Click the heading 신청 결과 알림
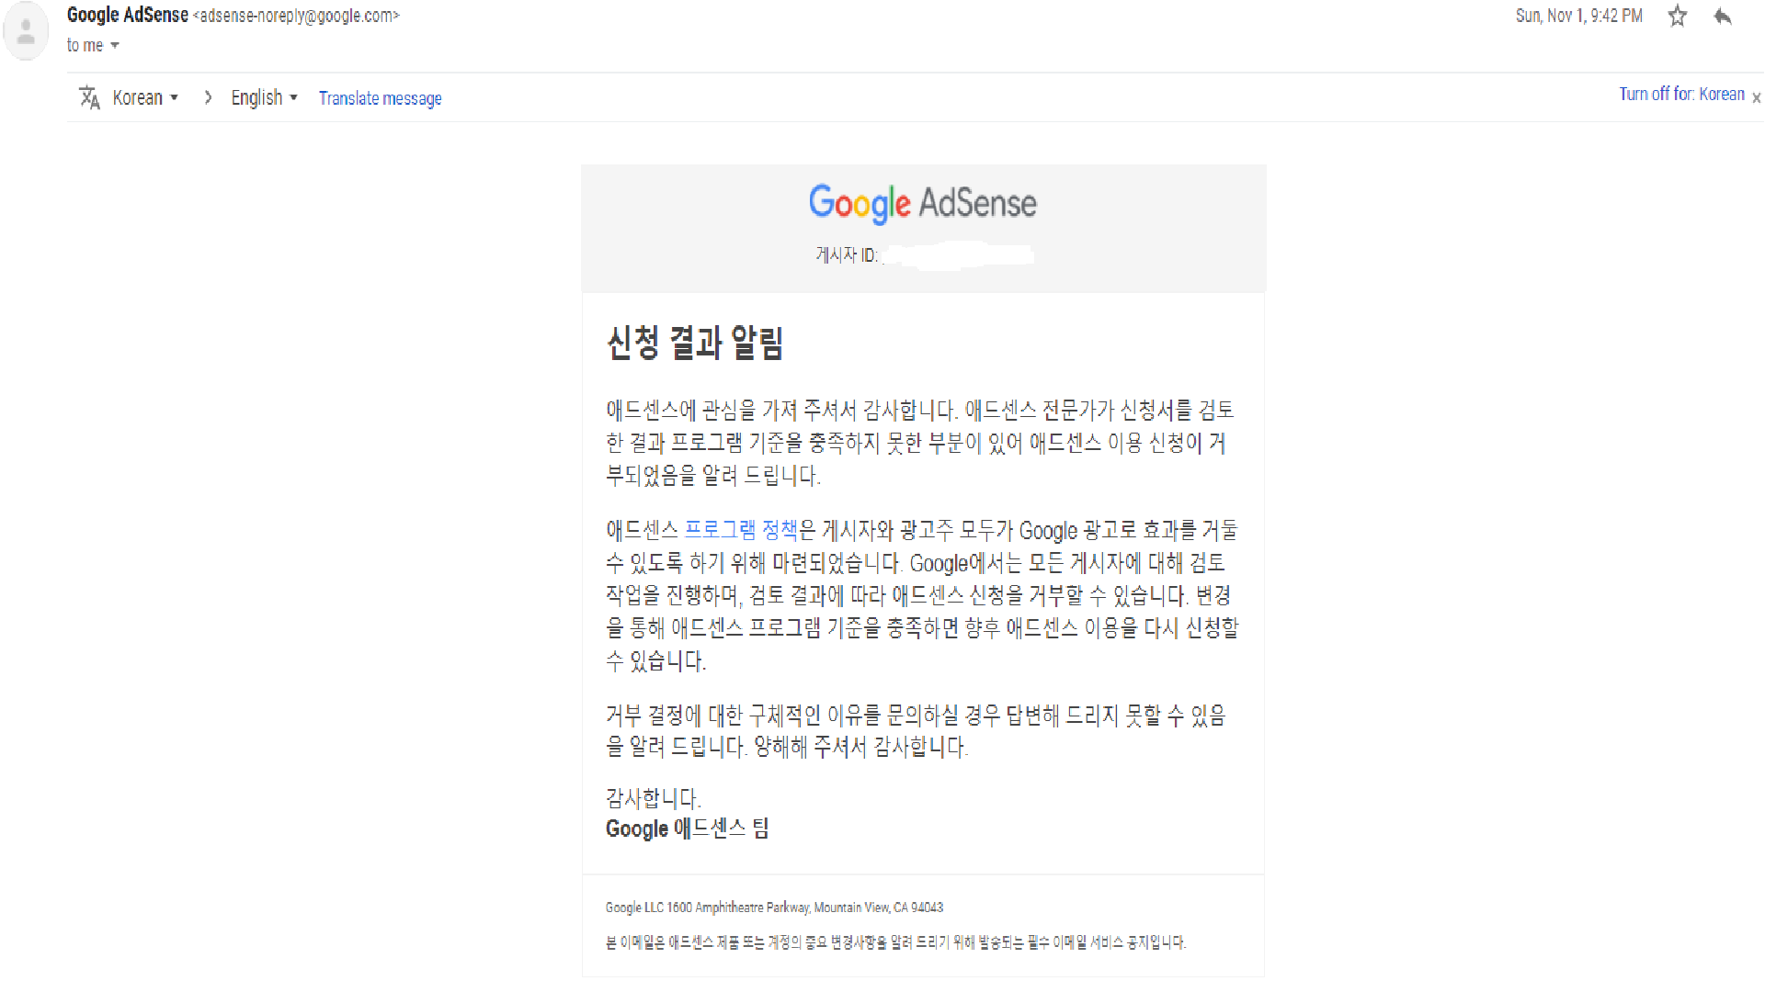 tap(695, 343)
